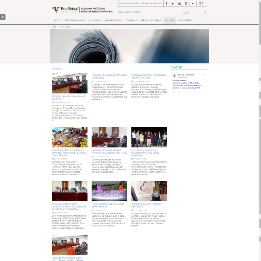Open 'Concejo aprueba presupuesto para 2017' headline
261x261 pixels.
pyautogui.click(x=69, y=97)
